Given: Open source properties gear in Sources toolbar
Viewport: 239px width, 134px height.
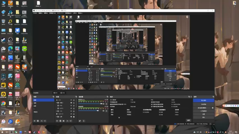Looking at the screenshot, I should 64,121.
